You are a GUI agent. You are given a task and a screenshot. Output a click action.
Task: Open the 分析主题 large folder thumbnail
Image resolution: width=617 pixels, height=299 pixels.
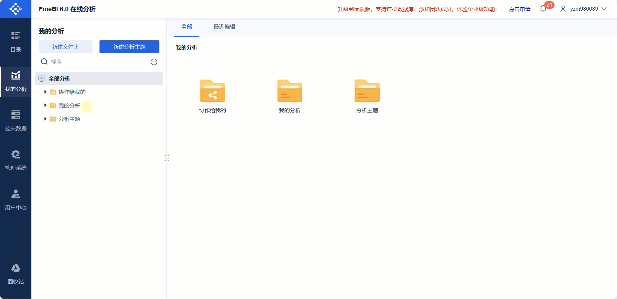367,91
